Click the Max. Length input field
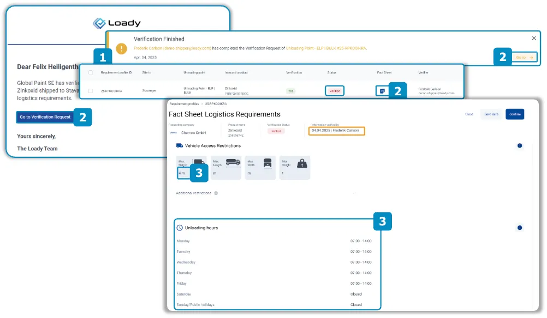547x318 pixels. (x=226, y=173)
